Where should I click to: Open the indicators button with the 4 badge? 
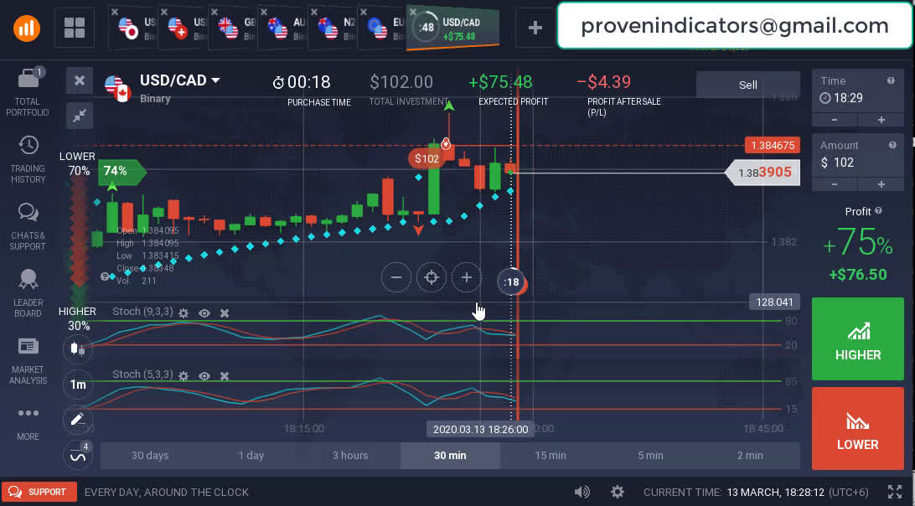78,456
